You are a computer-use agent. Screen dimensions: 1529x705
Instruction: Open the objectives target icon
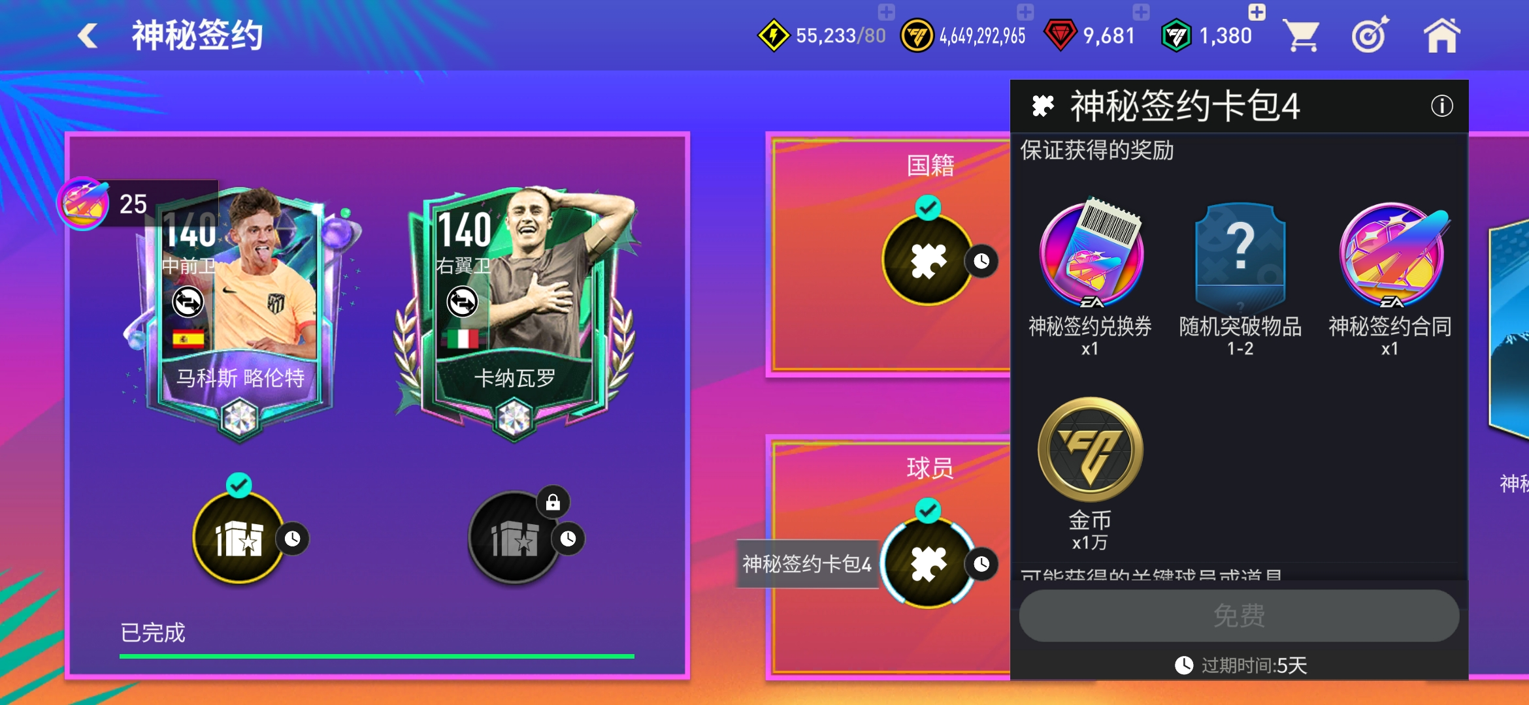coord(1370,35)
